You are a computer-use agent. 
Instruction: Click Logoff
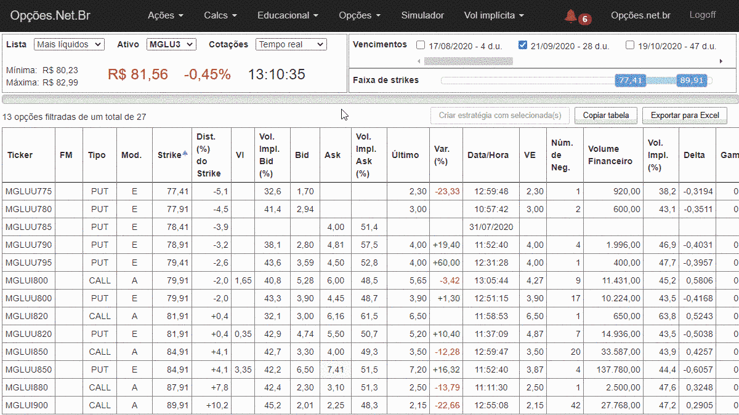[703, 15]
